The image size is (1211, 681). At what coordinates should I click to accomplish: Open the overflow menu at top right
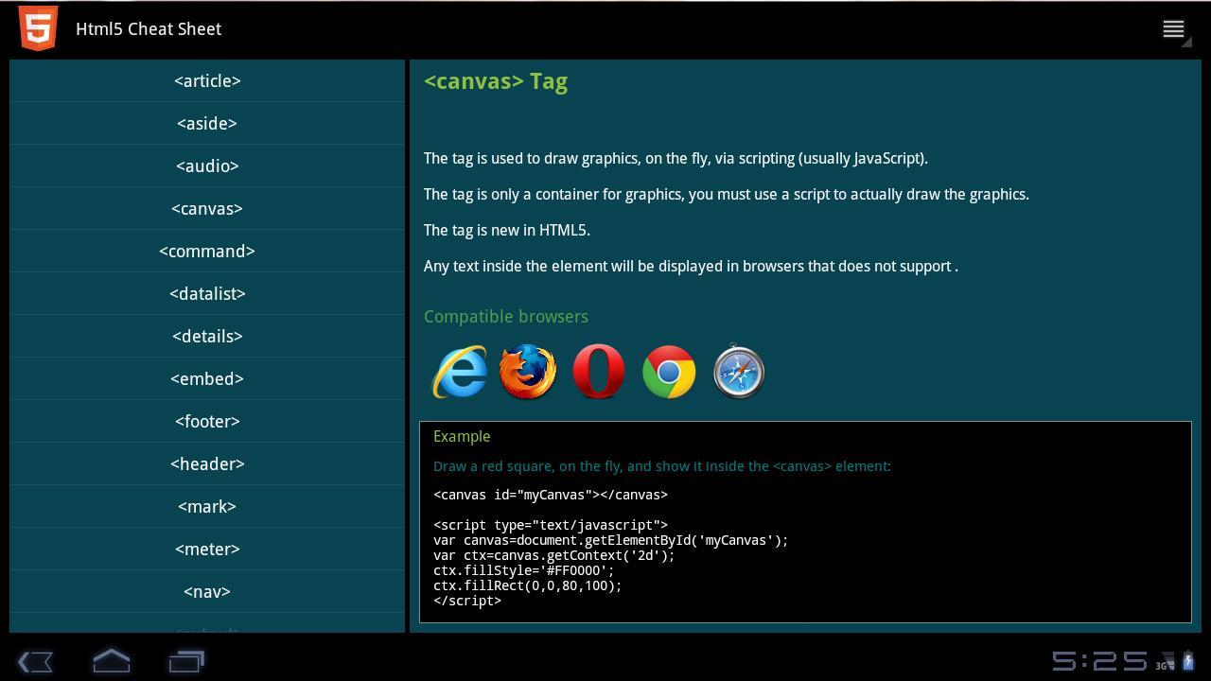(1172, 28)
